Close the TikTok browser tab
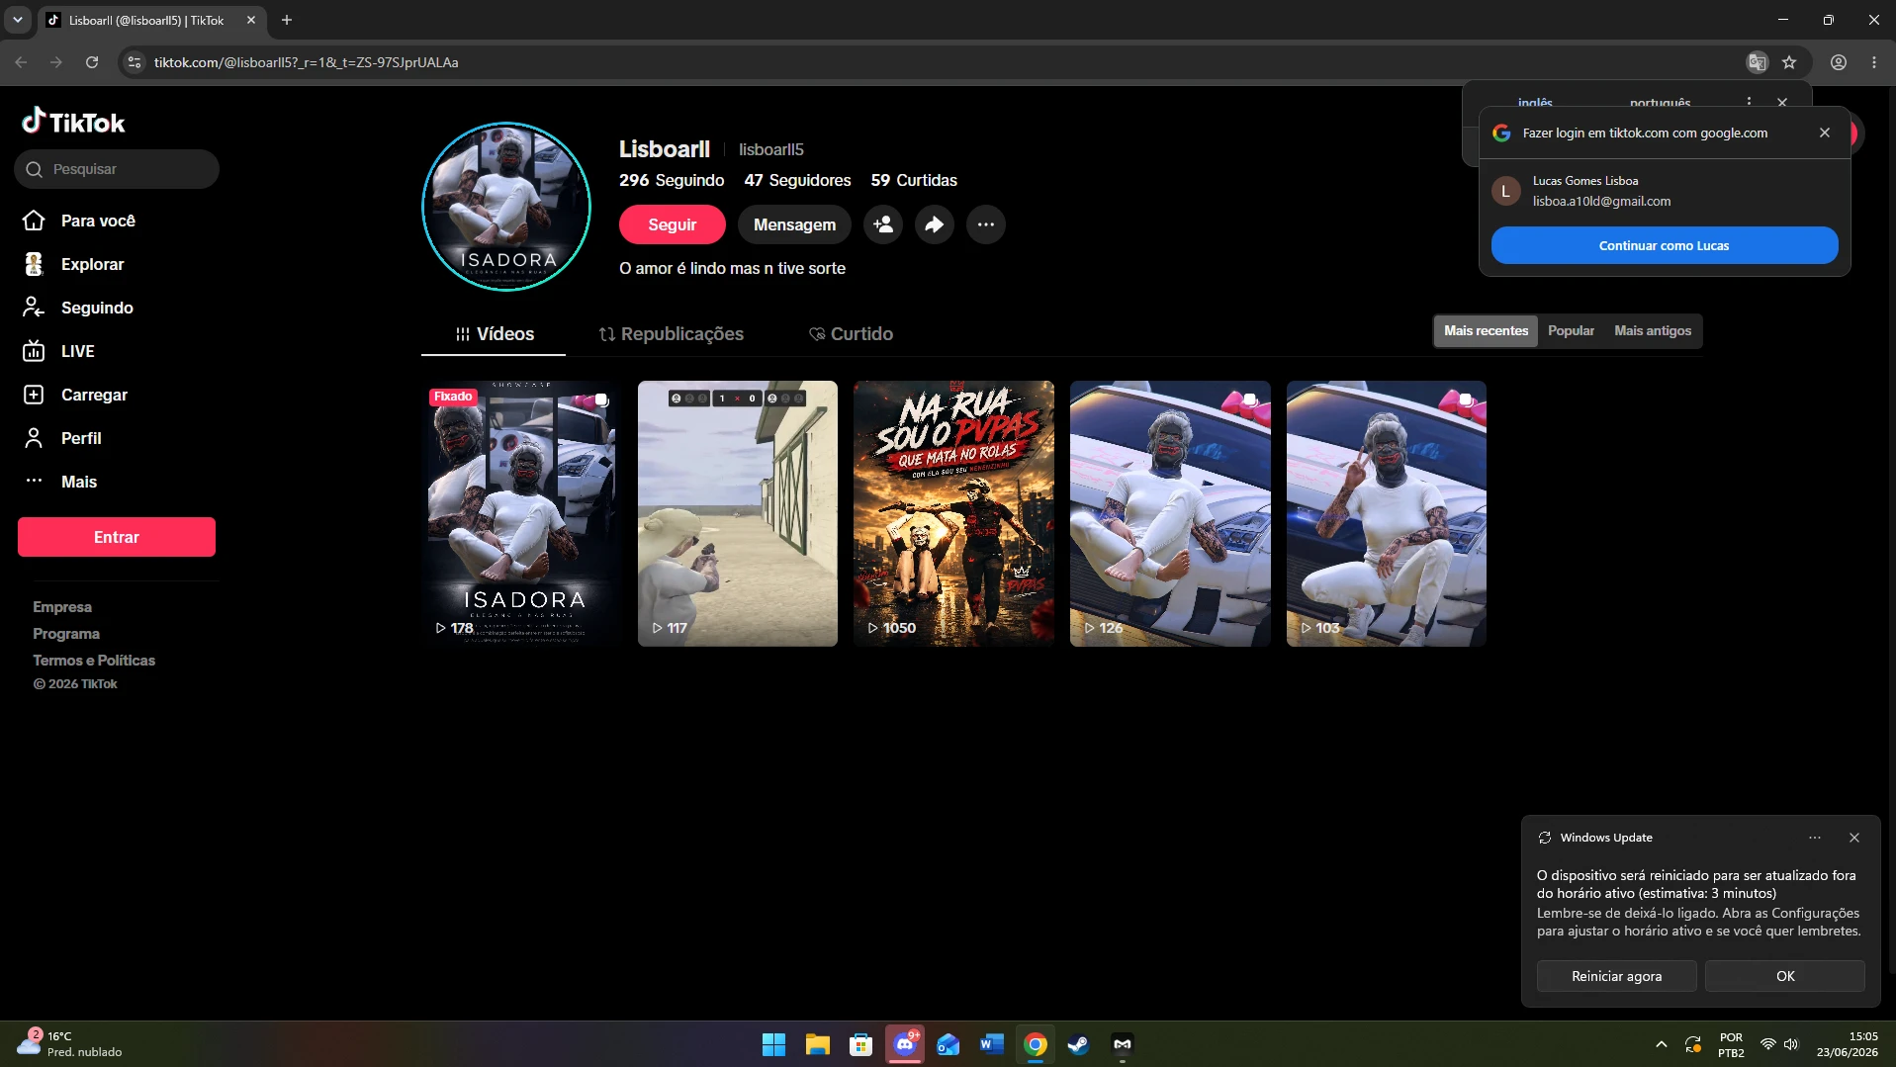1896x1067 pixels. (x=251, y=20)
